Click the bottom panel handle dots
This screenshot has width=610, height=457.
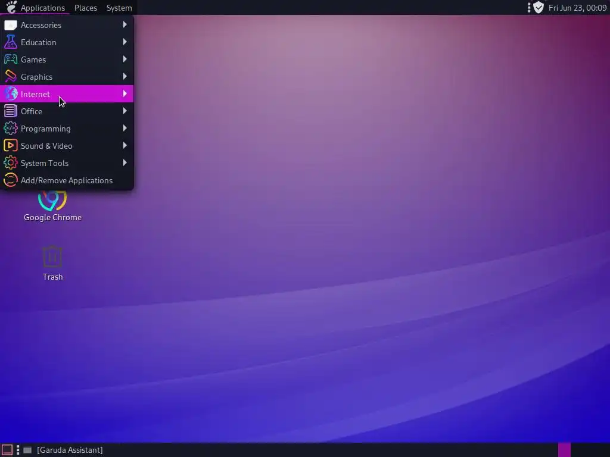17,450
